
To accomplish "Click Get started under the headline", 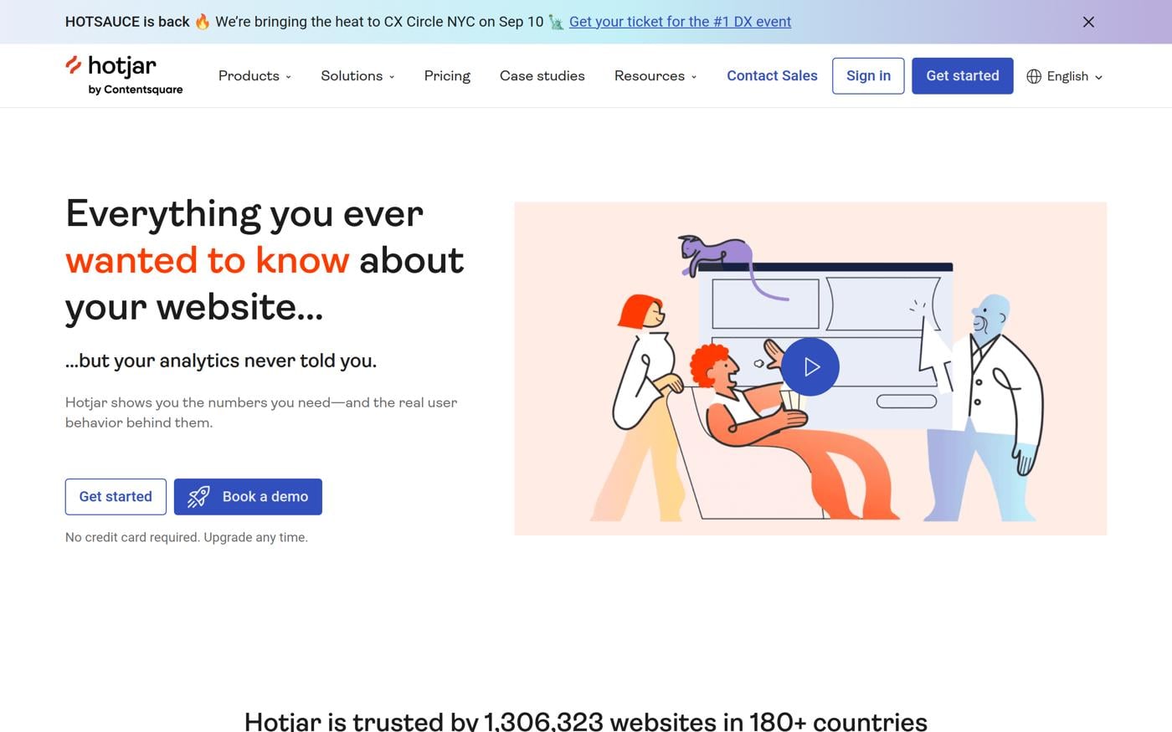I will [116, 496].
